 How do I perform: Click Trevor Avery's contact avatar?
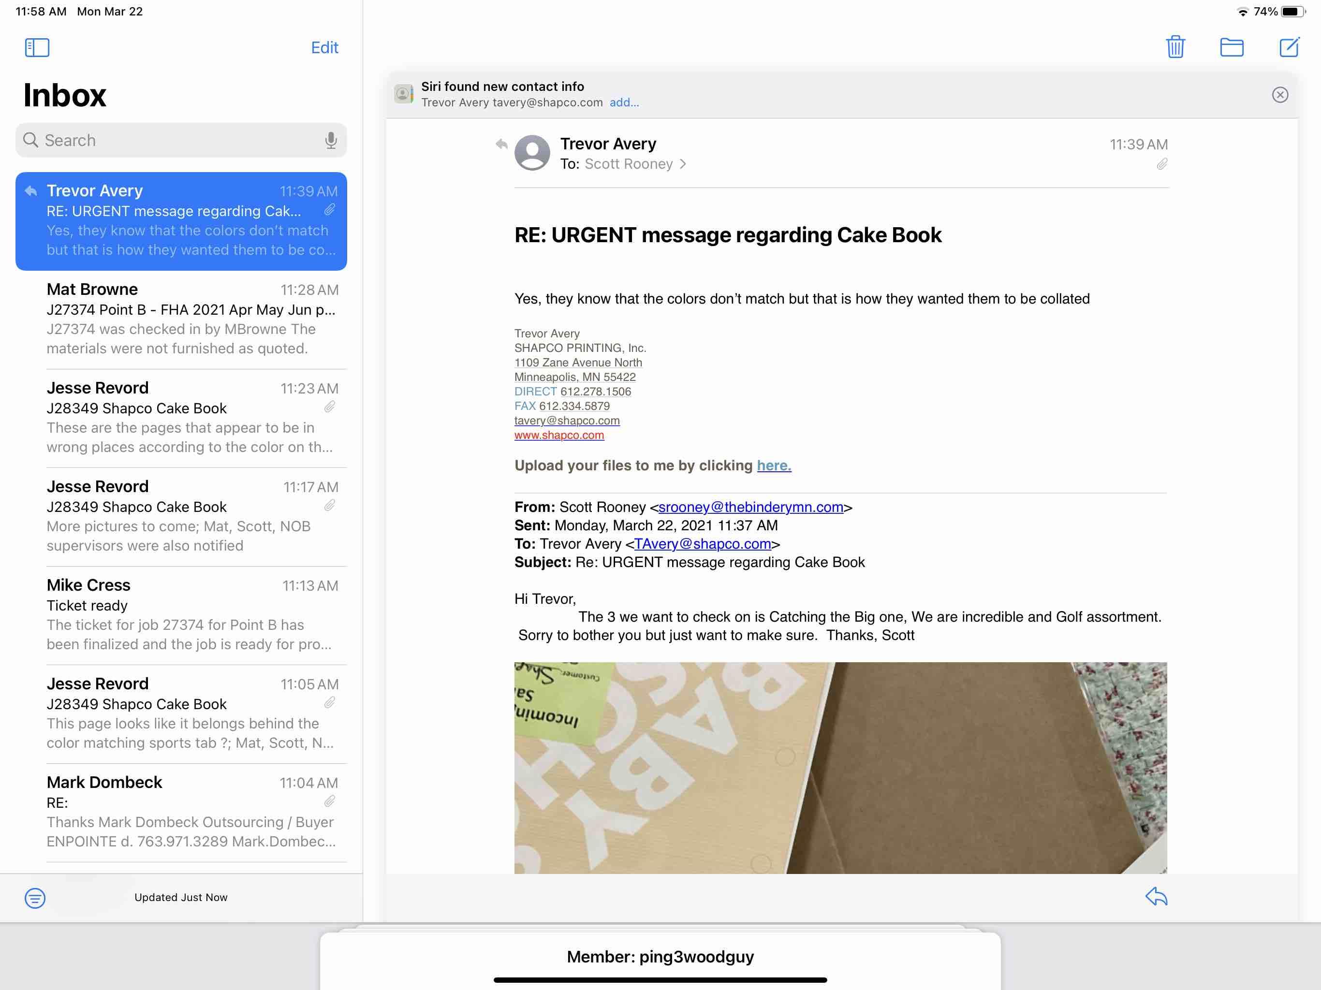pyautogui.click(x=532, y=153)
